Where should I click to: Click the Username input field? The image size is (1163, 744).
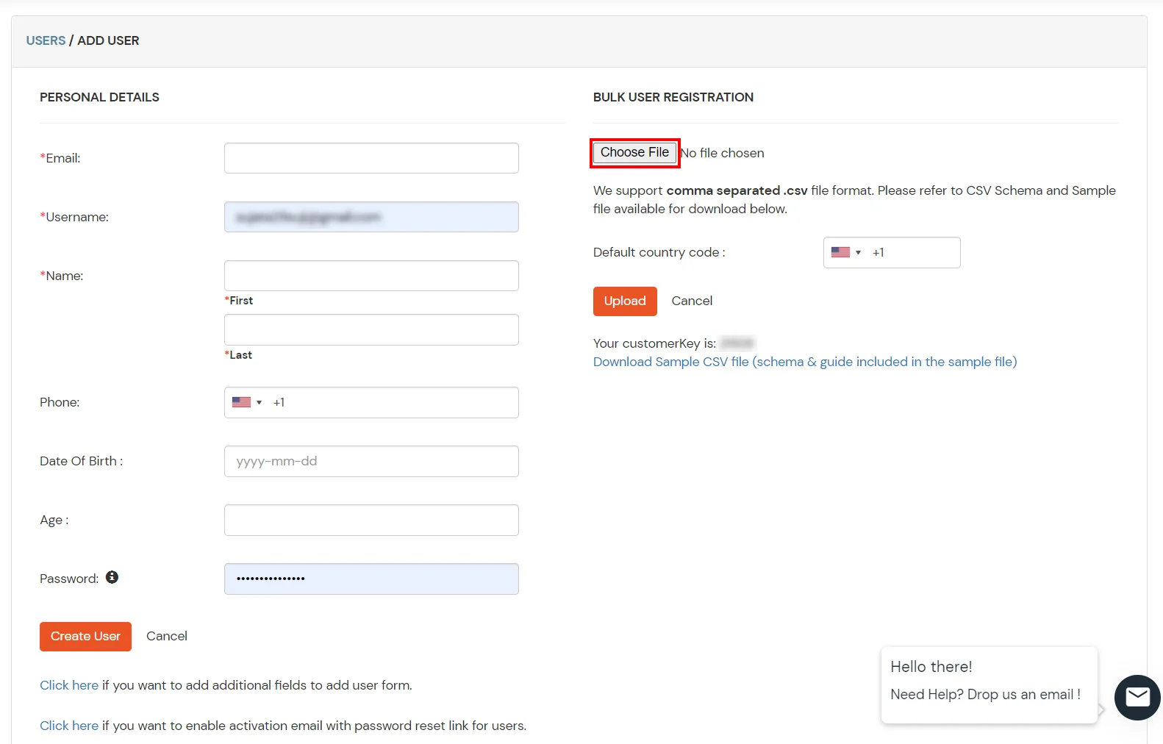[371, 217]
